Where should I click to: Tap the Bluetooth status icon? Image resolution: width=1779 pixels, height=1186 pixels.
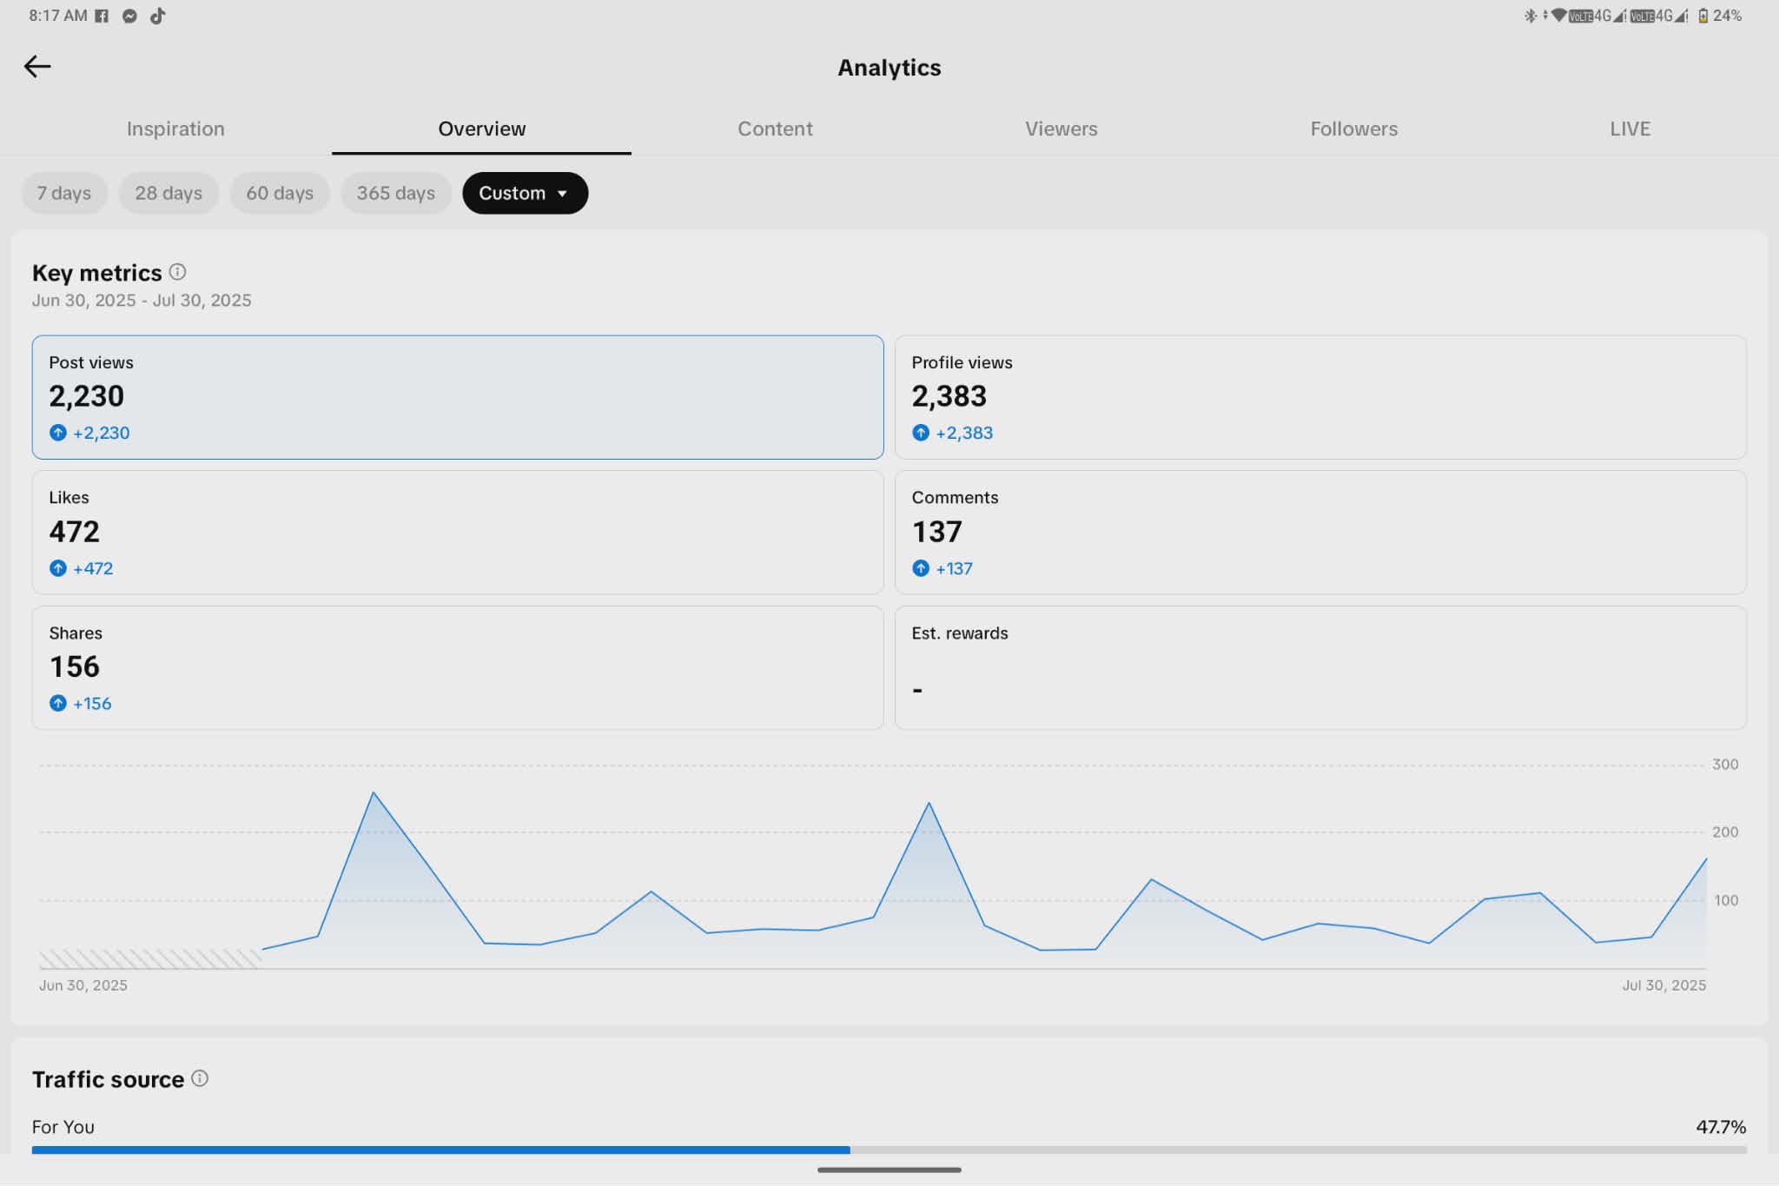tap(1530, 16)
